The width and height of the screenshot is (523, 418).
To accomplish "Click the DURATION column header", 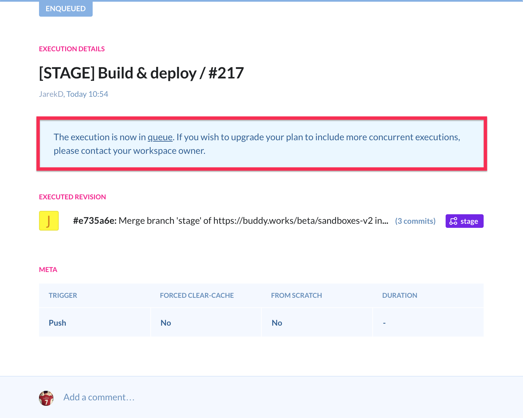I will pos(399,295).
